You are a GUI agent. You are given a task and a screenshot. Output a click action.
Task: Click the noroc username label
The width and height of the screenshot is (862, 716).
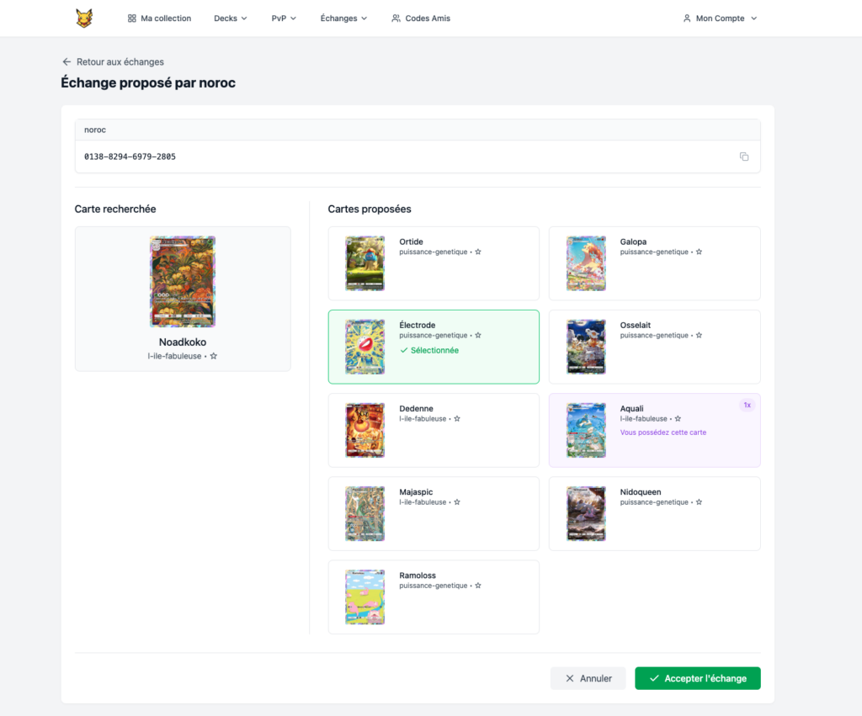pyautogui.click(x=95, y=130)
